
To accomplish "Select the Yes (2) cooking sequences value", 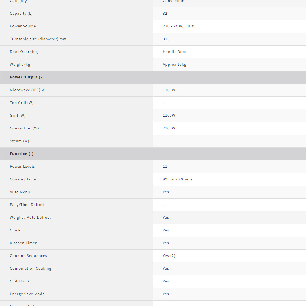I will click(x=169, y=256).
